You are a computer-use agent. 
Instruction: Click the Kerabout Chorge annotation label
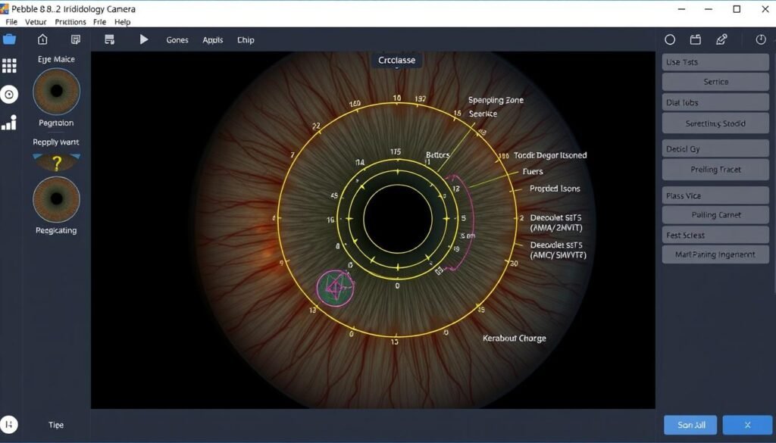(x=515, y=338)
